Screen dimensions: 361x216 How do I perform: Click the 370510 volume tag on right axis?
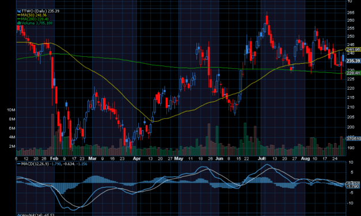(353, 139)
